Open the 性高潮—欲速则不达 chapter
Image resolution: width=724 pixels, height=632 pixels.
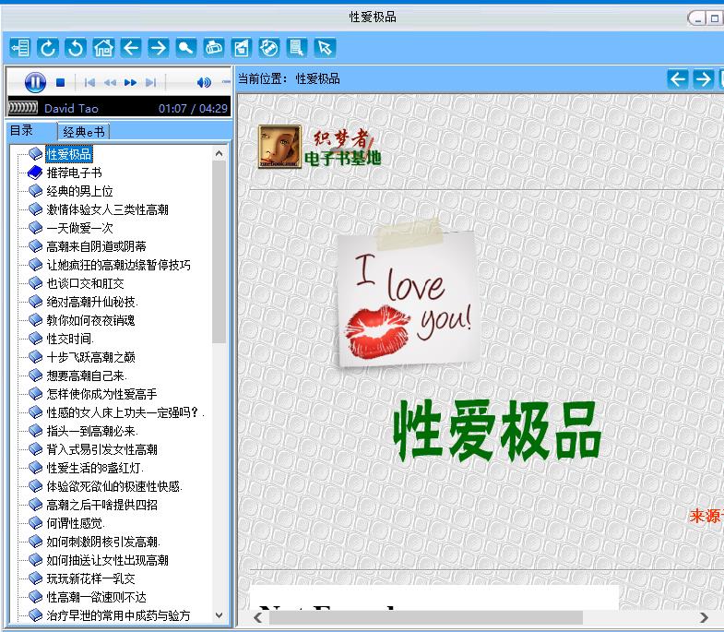(x=97, y=597)
